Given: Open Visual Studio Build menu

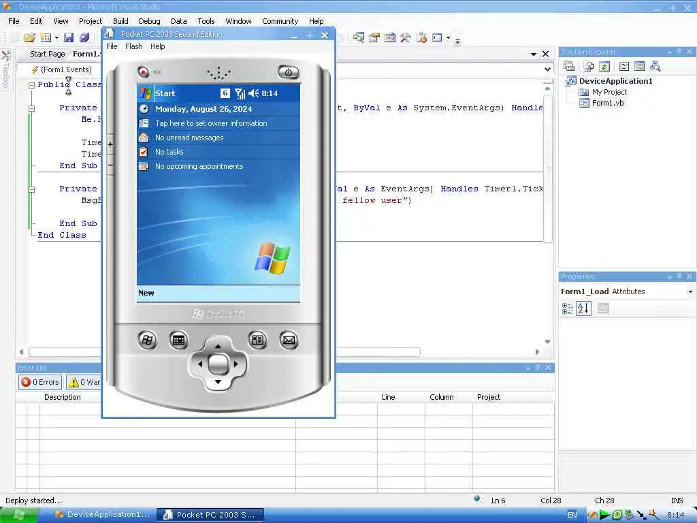Looking at the screenshot, I should tap(120, 21).
